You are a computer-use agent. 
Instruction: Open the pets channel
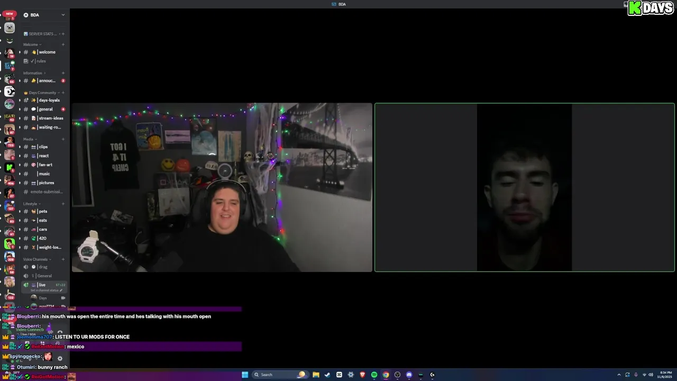(43, 211)
